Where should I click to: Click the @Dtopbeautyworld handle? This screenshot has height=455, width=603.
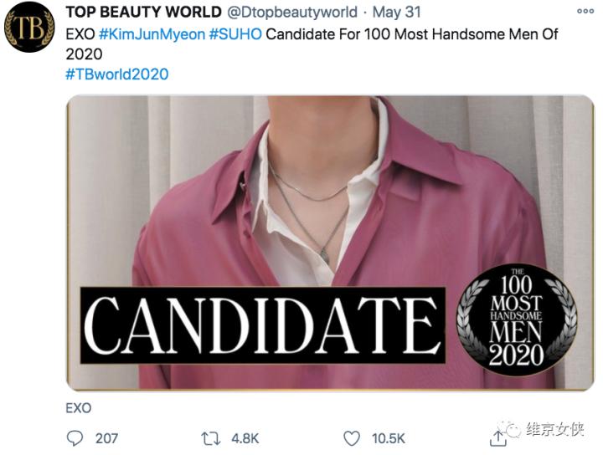(288, 13)
